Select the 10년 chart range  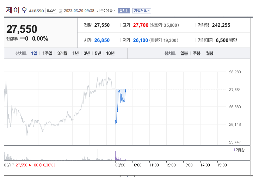point(110,53)
